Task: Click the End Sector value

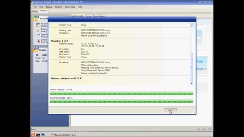Action: coord(85,54)
